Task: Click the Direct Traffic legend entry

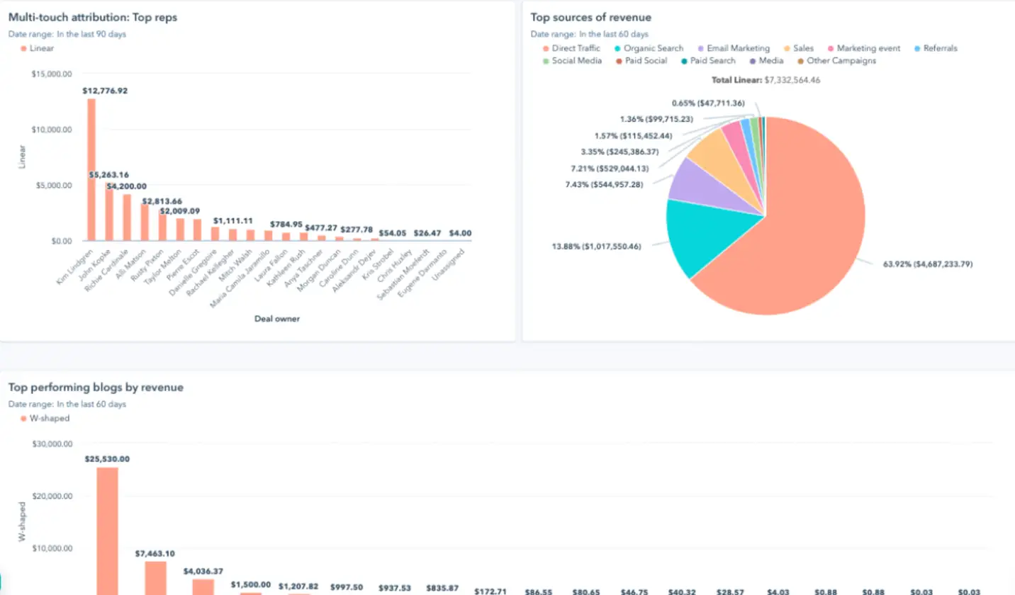Action: (x=572, y=48)
